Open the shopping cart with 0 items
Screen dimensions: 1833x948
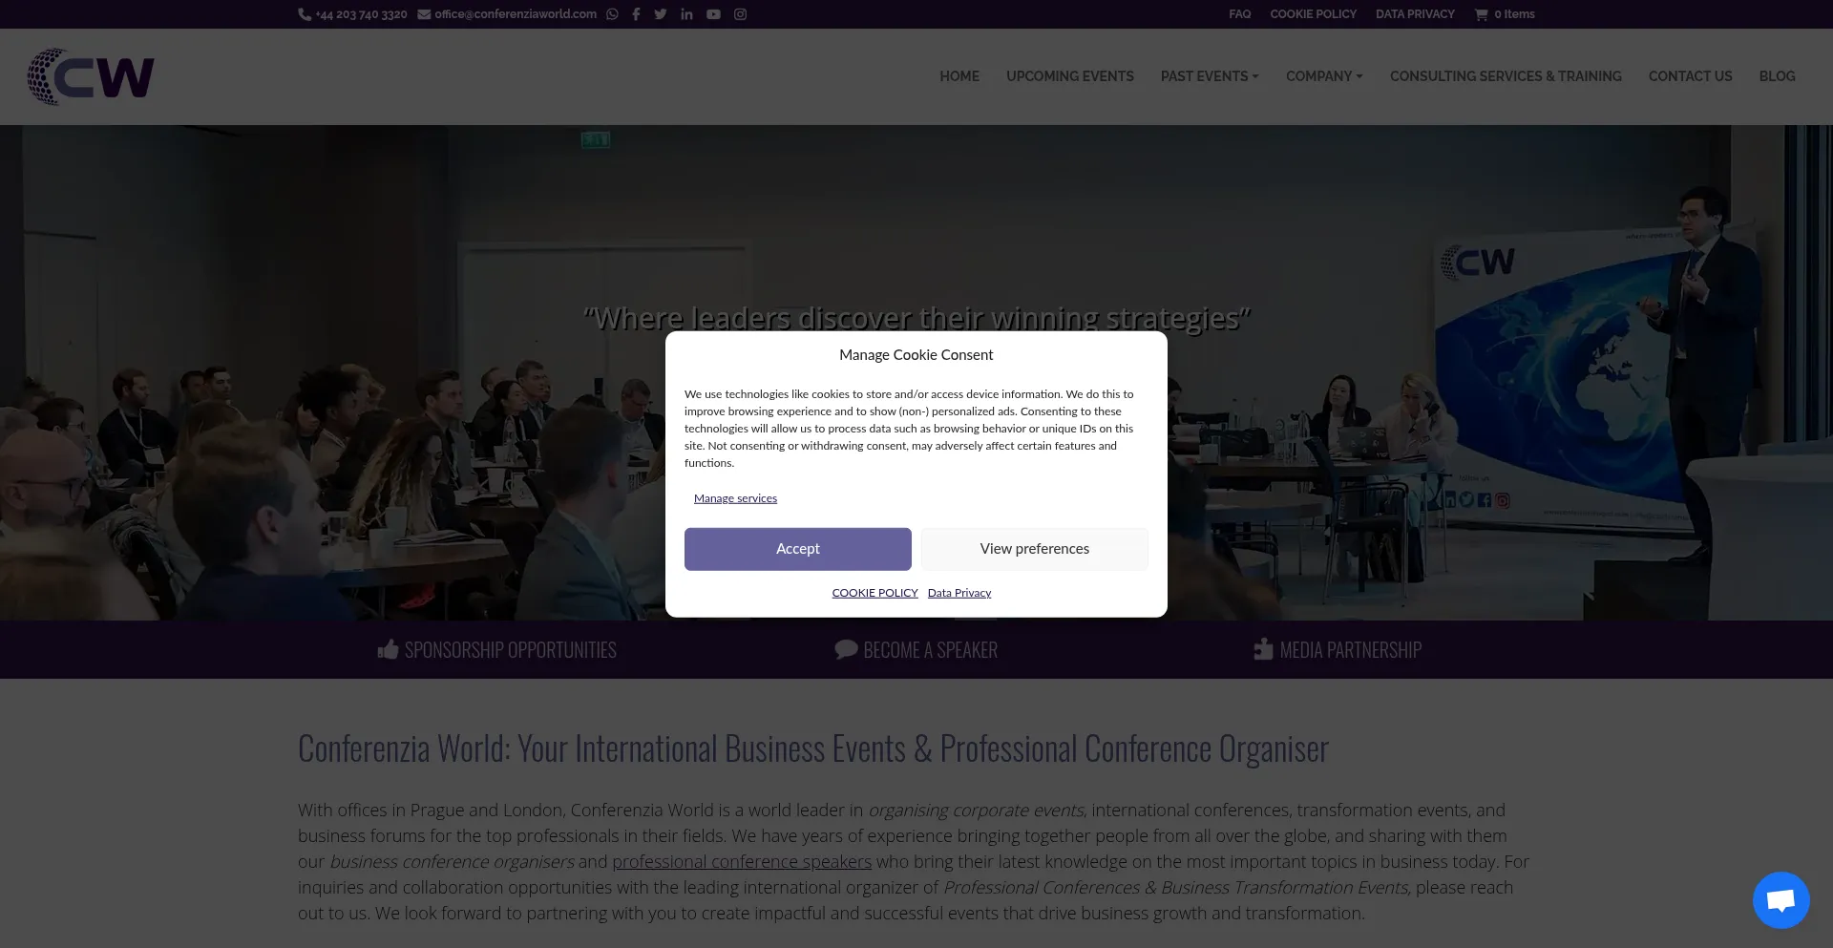[1505, 14]
